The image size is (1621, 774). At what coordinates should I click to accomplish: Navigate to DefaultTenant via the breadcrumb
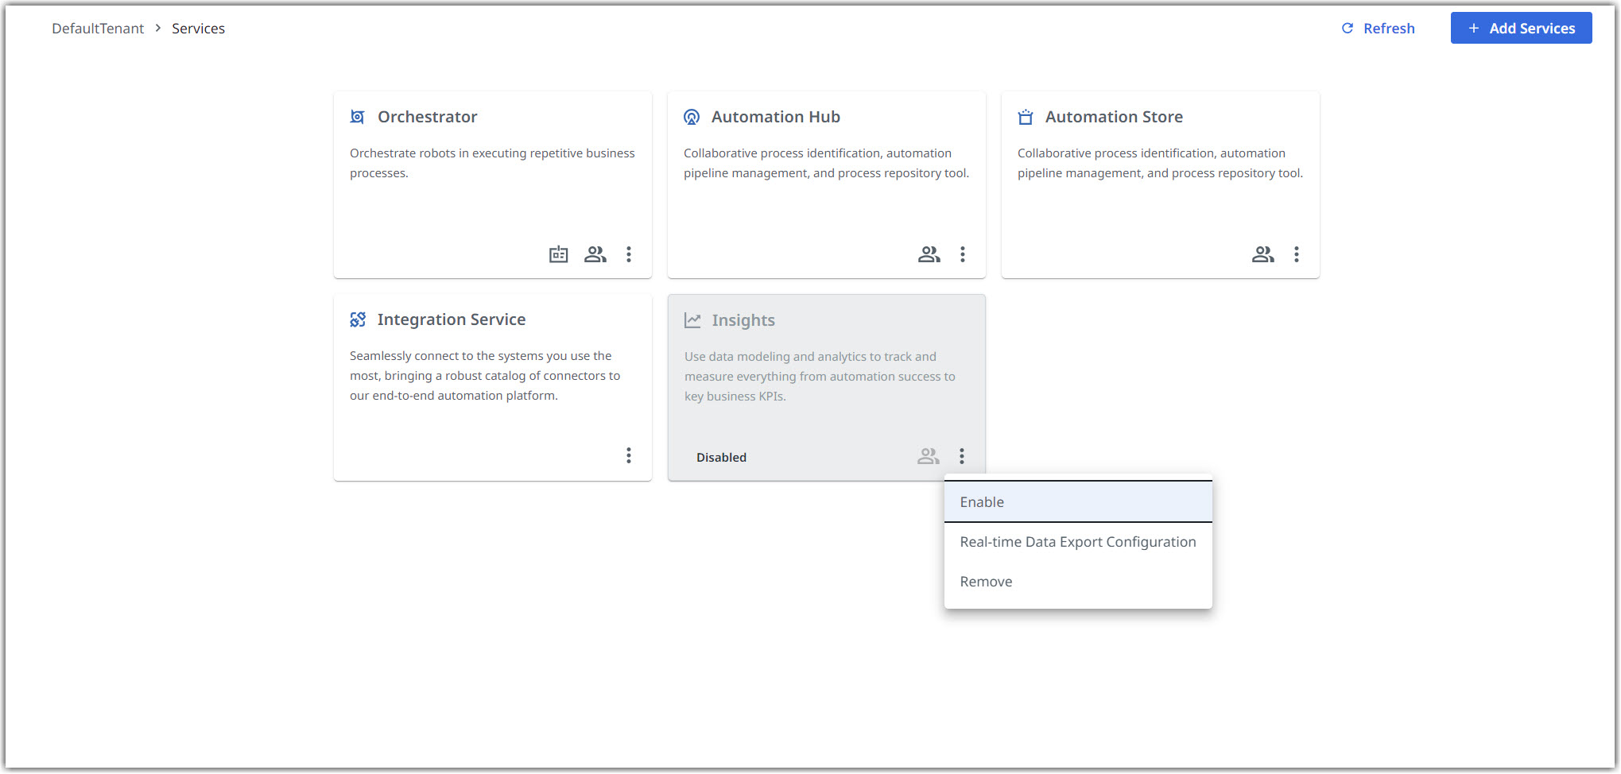coord(97,28)
